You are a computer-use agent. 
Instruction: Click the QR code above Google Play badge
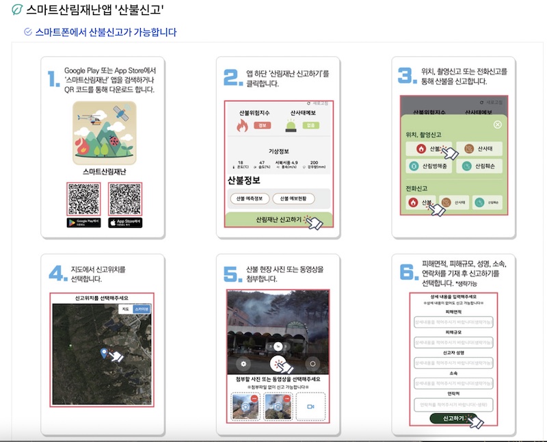pos(83,198)
